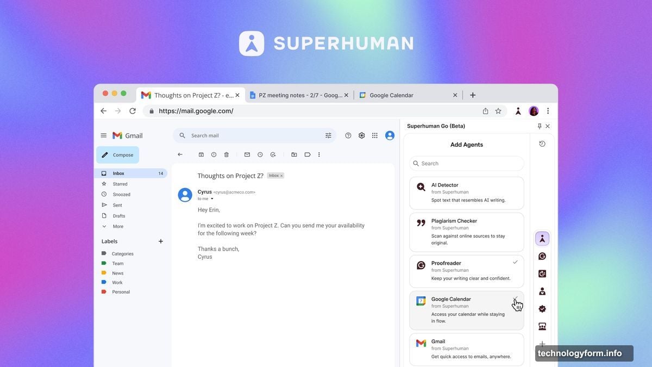This screenshot has width=652, height=367.
Task: Add a new label with plus icon
Action: tap(160, 241)
